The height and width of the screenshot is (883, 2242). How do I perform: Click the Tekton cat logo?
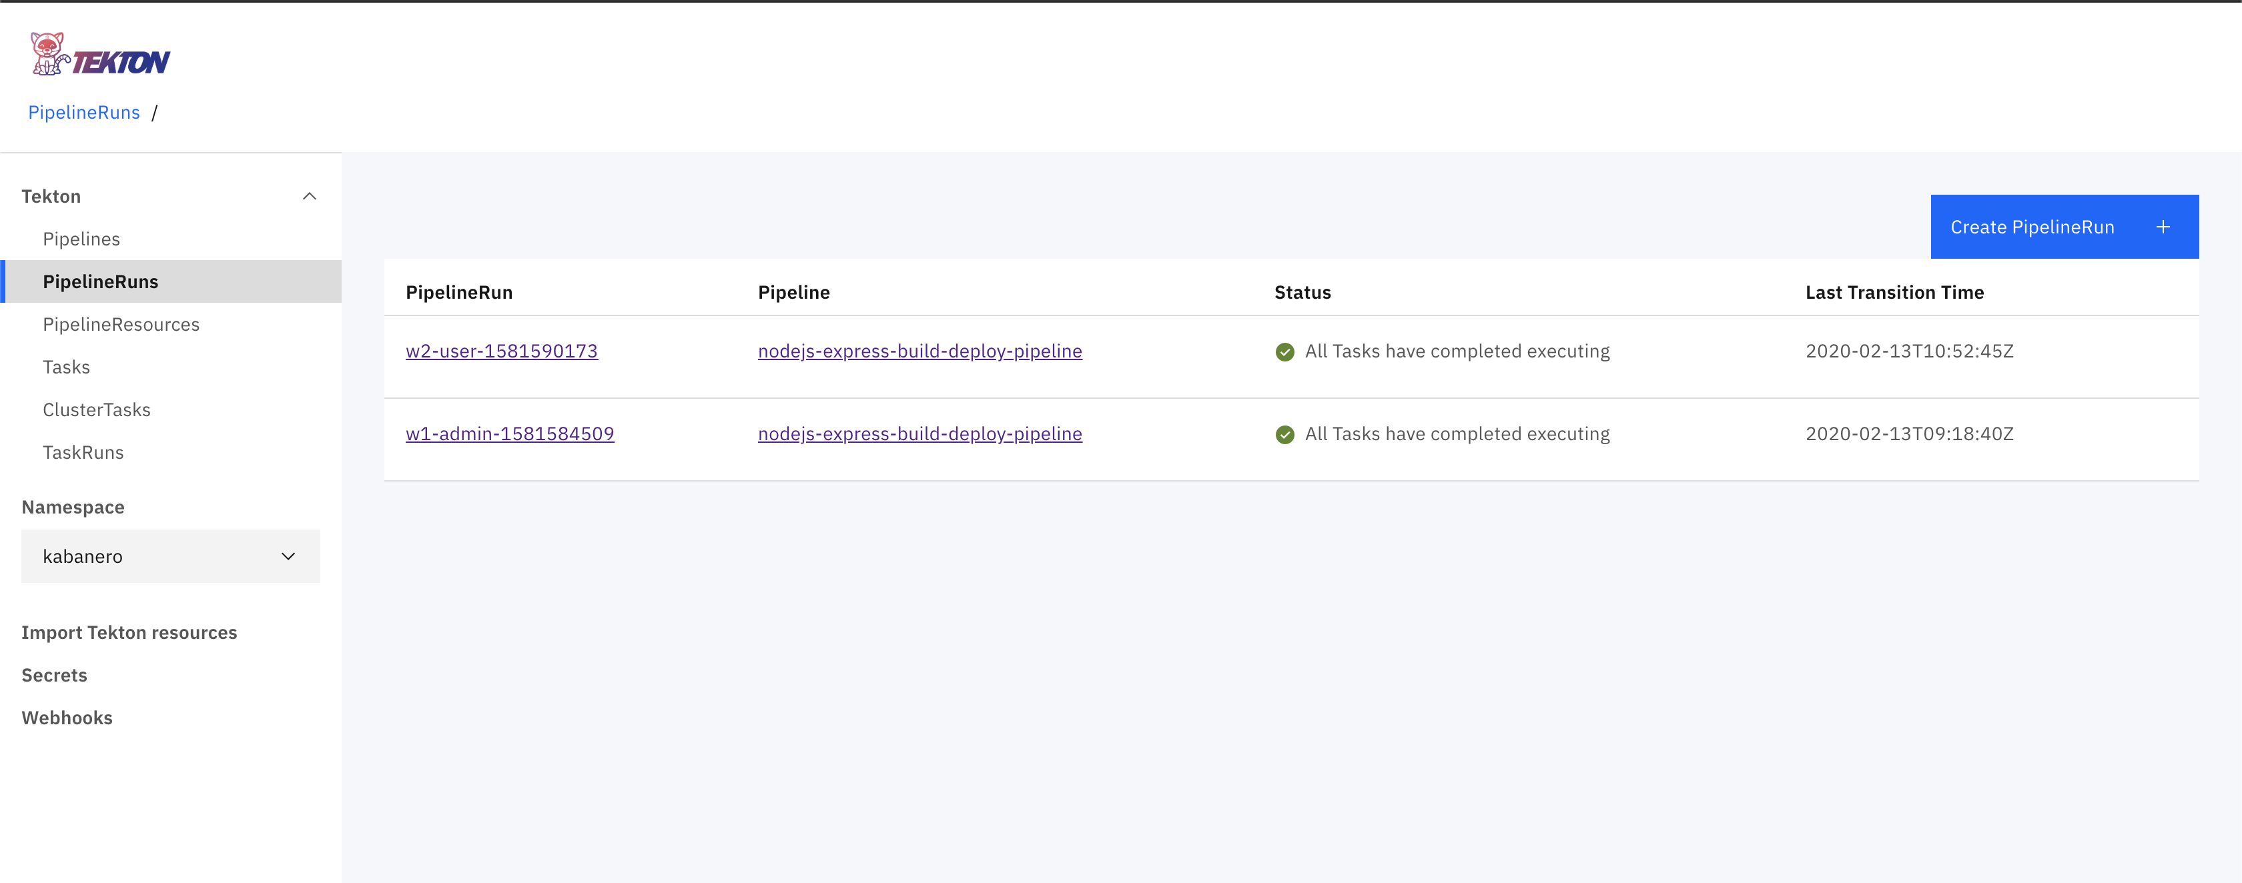point(49,54)
